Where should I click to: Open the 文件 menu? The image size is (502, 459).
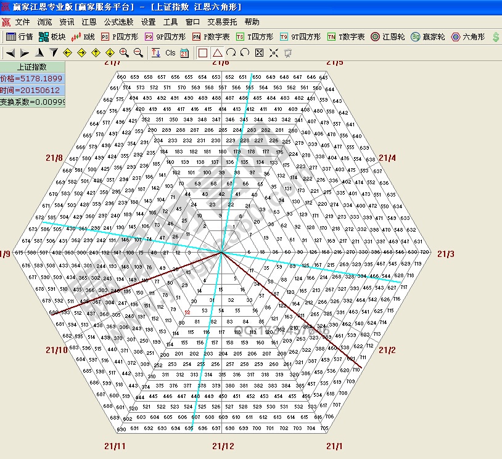point(23,22)
